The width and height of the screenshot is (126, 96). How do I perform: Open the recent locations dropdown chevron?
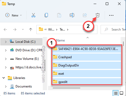tap(23, 30)
